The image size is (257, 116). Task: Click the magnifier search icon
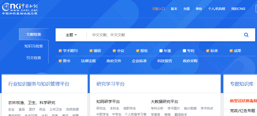pyautogui.click(x=246, y=35)
